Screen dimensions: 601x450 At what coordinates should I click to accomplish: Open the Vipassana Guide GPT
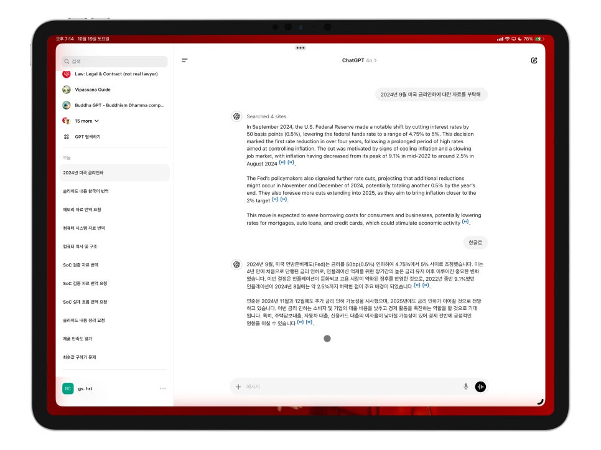tap(87, 90)
